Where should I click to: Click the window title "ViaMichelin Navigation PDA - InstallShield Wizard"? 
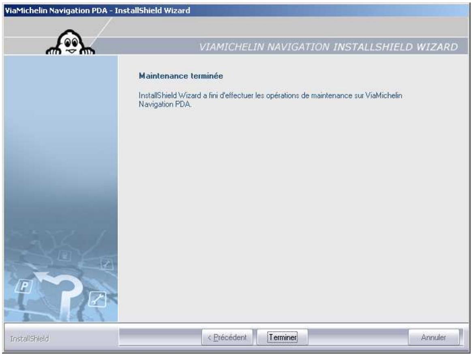(98, 11)
